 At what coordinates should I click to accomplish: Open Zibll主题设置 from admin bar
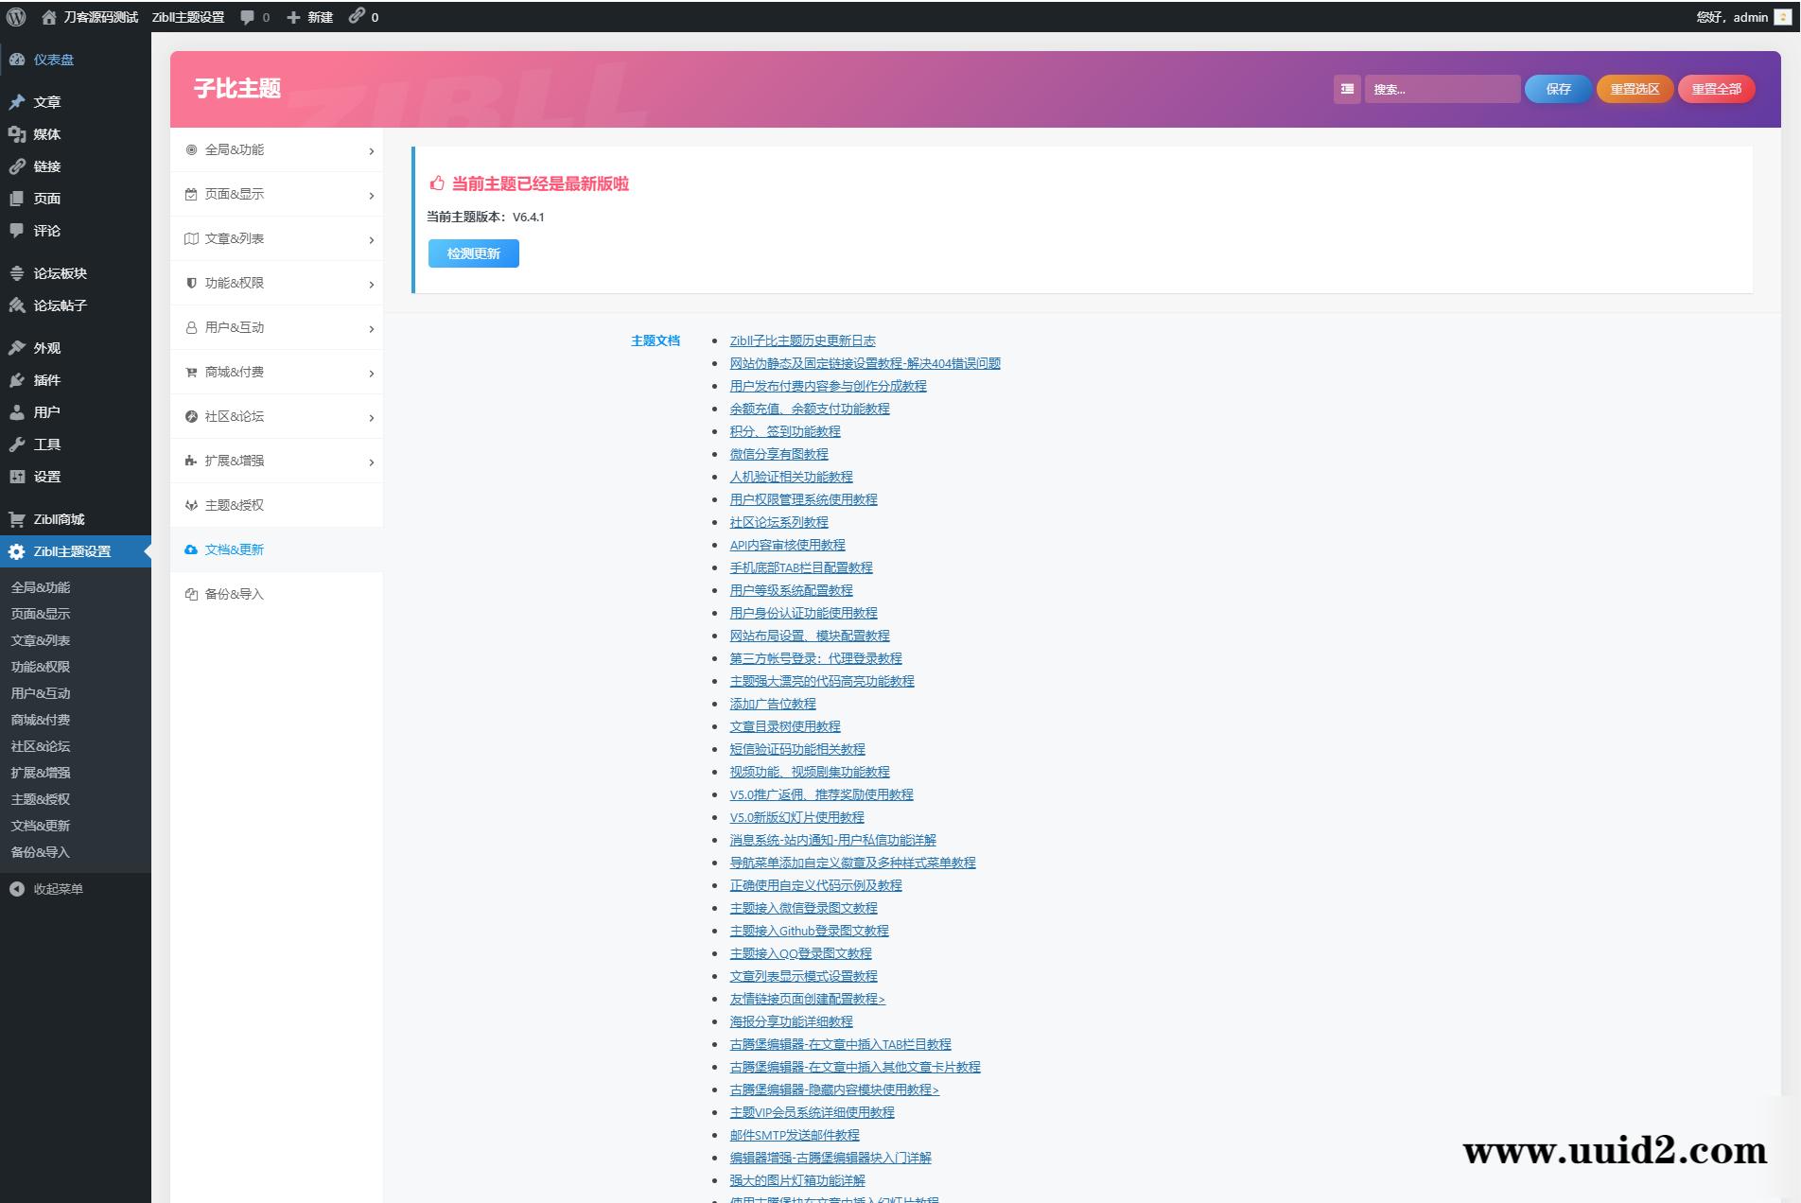pos(186,16)
